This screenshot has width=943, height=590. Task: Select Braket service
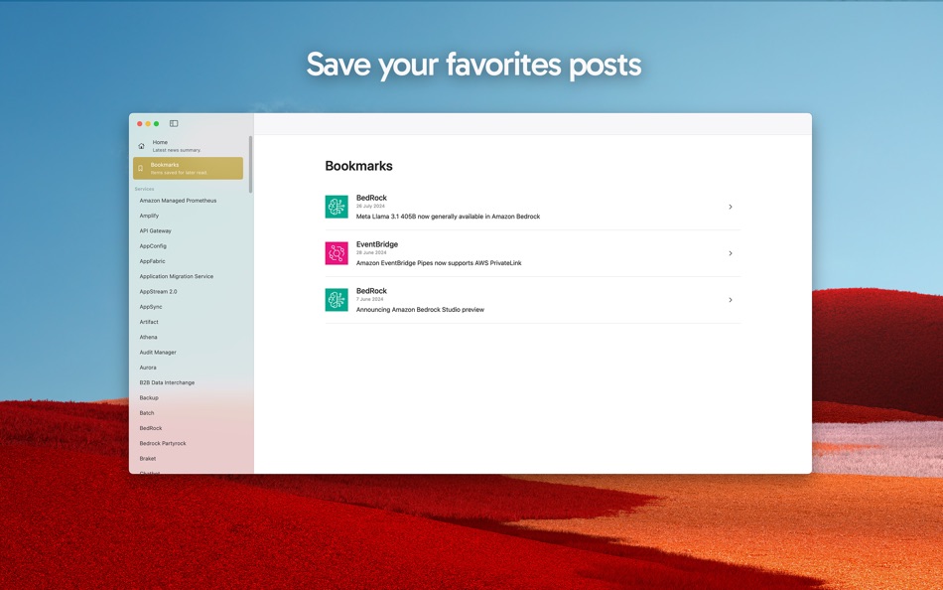point(147,458)
